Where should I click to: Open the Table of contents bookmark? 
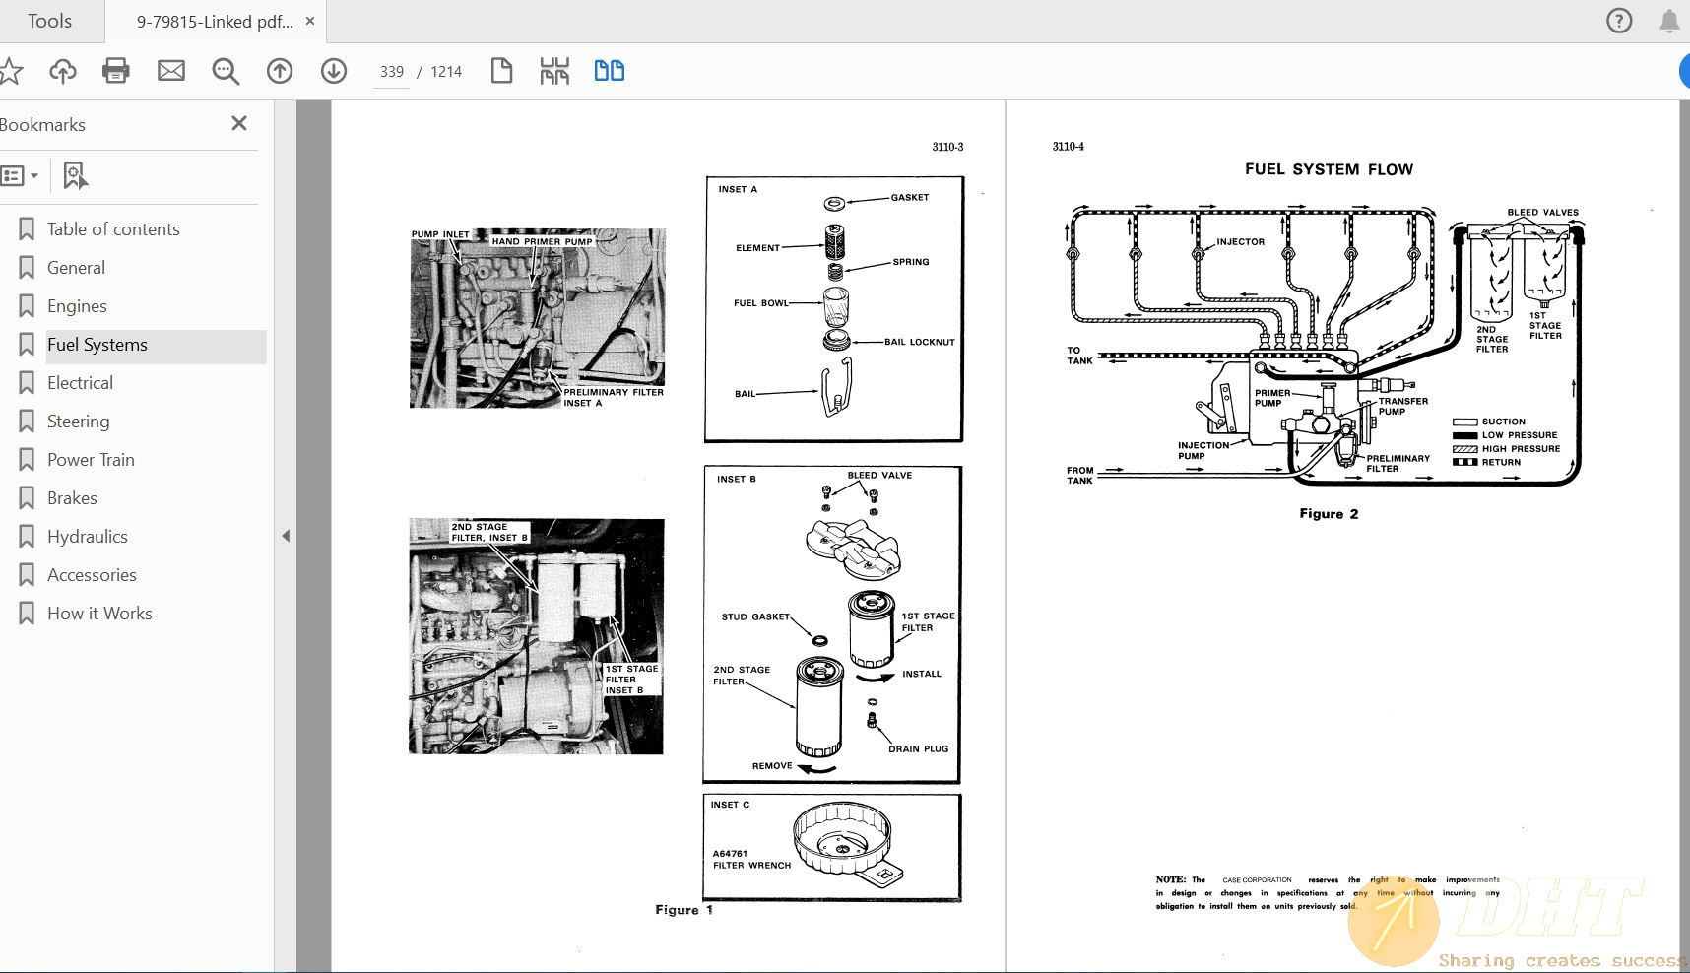tap(113, 228)
